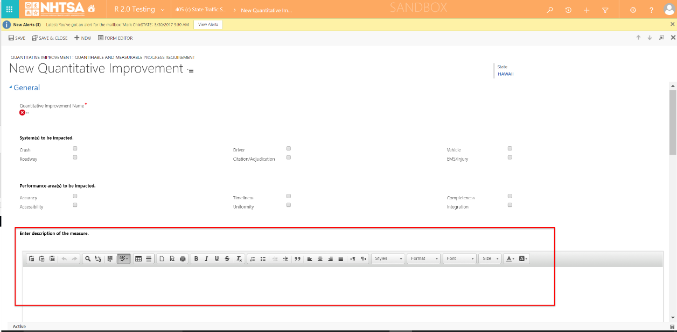Open the text color picker
The width and height of the screenshot is (677, 332).
[x=510, y=258]
